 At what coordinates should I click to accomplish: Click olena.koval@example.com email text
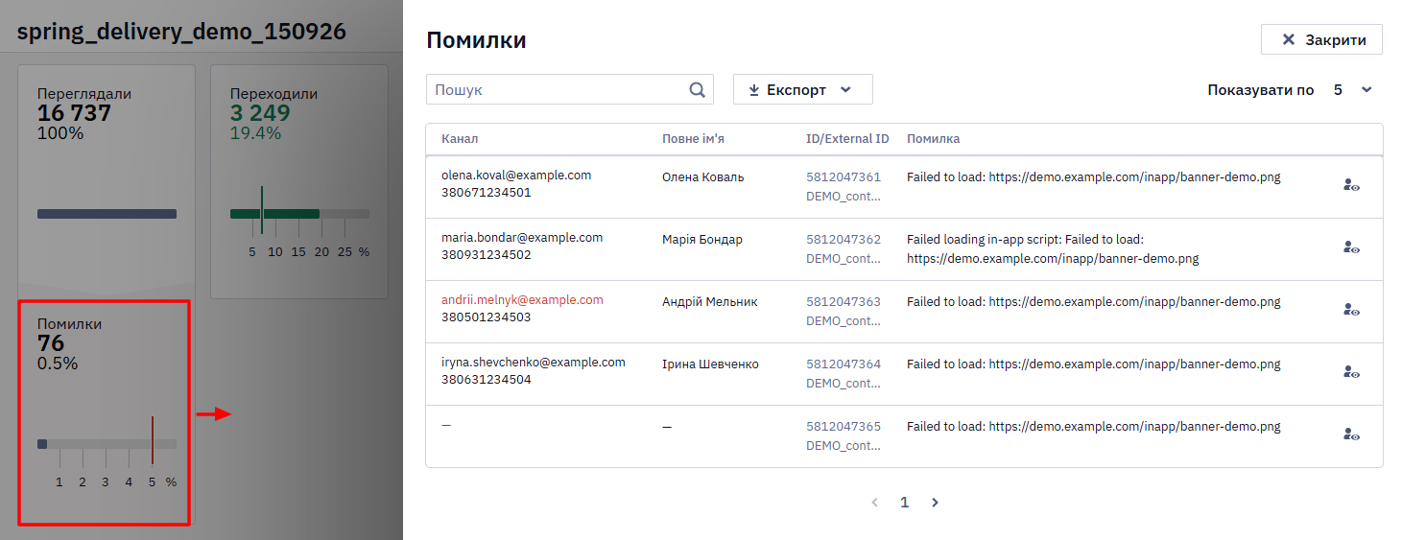coord(516,176)
